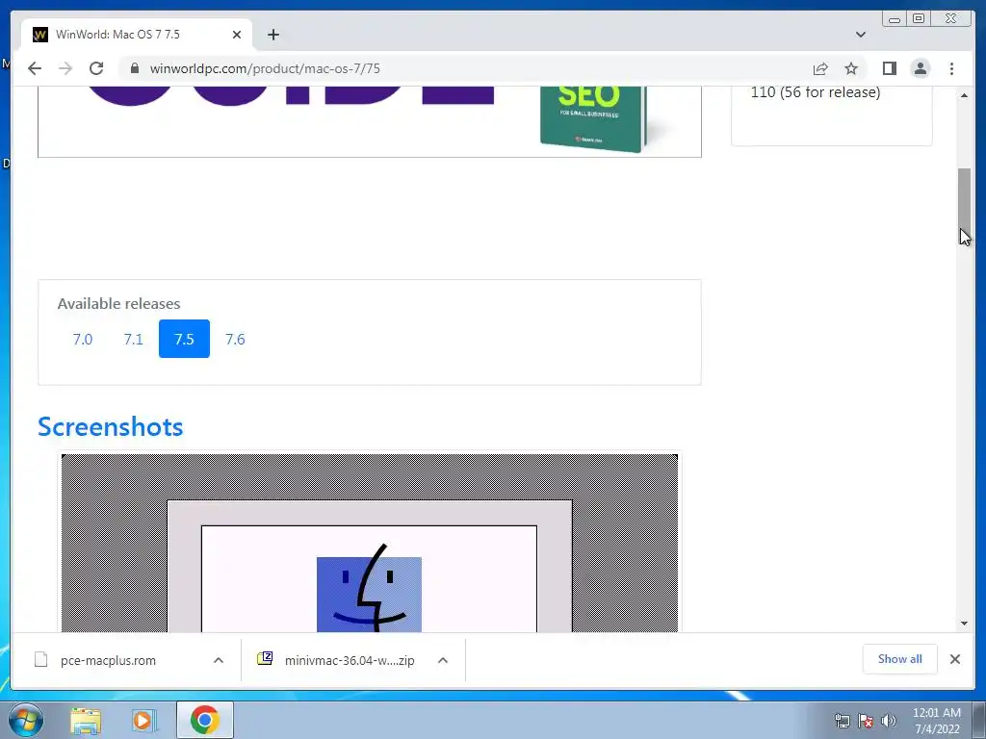Open a new tab with the plus button
986x739 pixels.
pos(272,35)
